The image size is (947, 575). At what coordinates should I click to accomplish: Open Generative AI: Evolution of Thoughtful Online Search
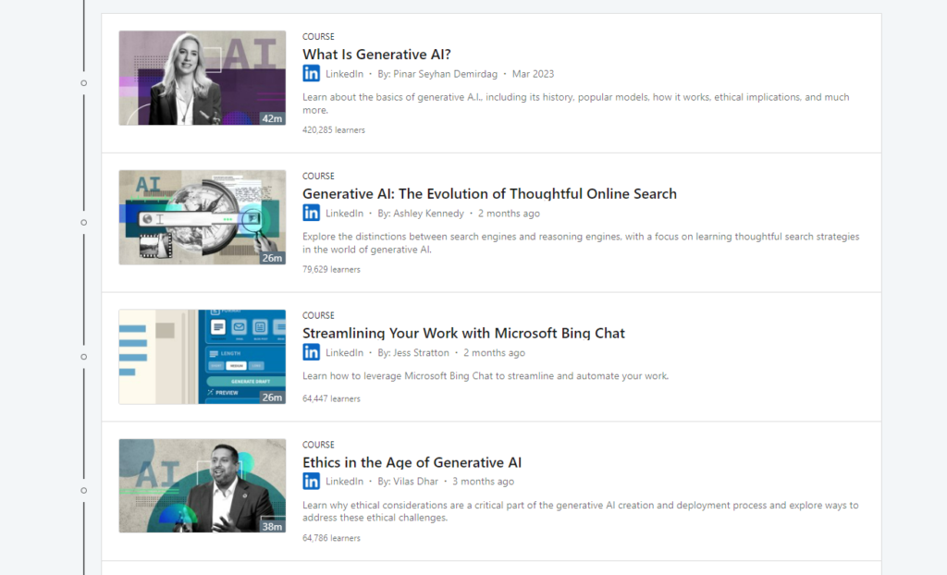click(x=489, y=194)
